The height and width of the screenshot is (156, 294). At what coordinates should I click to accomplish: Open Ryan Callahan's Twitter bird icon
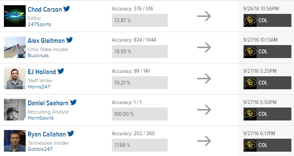click(71, 133)
